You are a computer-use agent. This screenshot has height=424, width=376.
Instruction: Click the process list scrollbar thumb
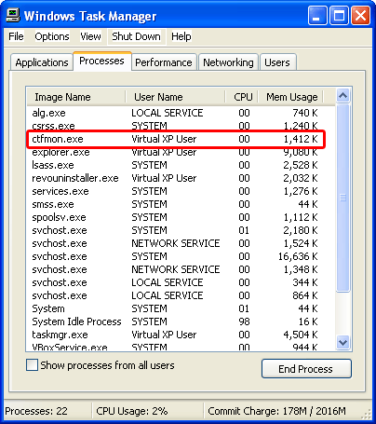click(342, 198)
